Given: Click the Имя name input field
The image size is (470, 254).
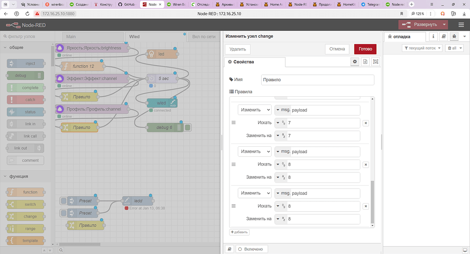Looking at the screenshot, I should coord(317,80).
